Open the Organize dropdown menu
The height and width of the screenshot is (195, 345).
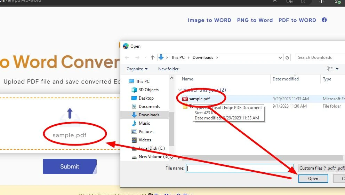137,69
